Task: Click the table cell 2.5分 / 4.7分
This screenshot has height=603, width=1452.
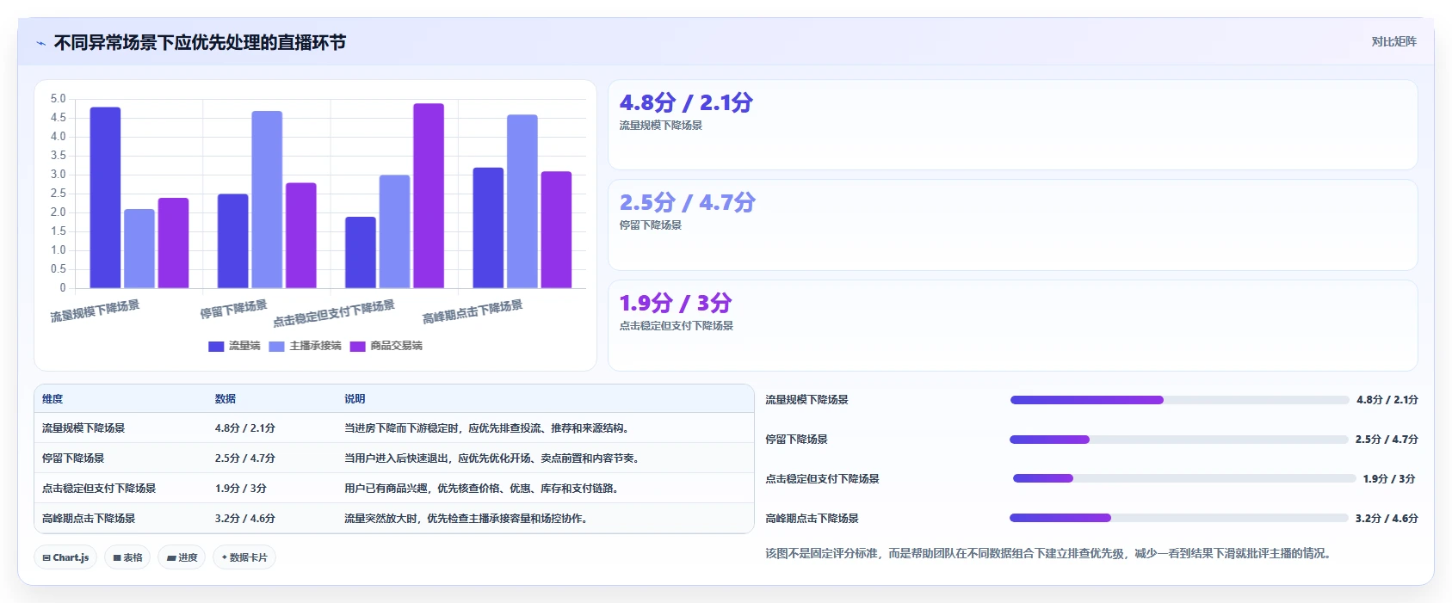Action: (245, 458)
